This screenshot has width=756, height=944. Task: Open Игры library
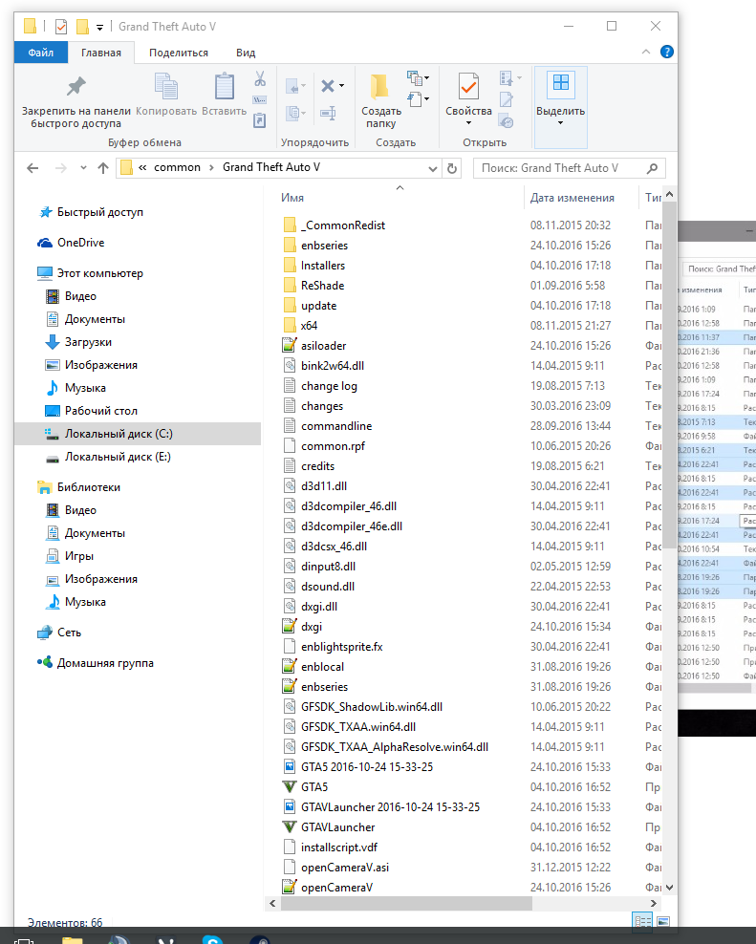[x=79, y=556]
